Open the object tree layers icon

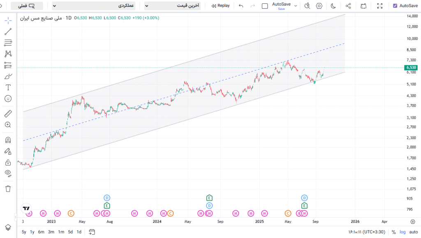(8, 227)
